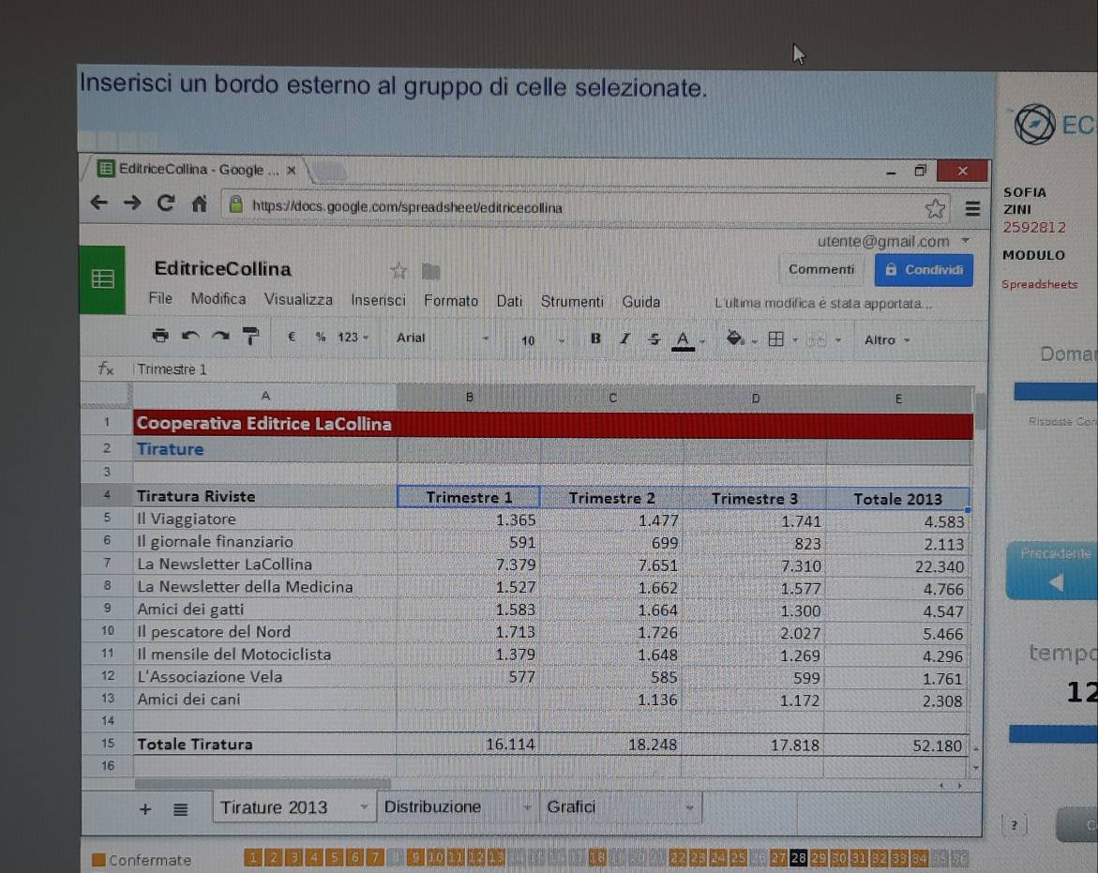The height and width of the screenshot is (873, 1098).
Task: Expand the font size 10 dropdown
Action: pyautogui.click(x=541, y=339)
